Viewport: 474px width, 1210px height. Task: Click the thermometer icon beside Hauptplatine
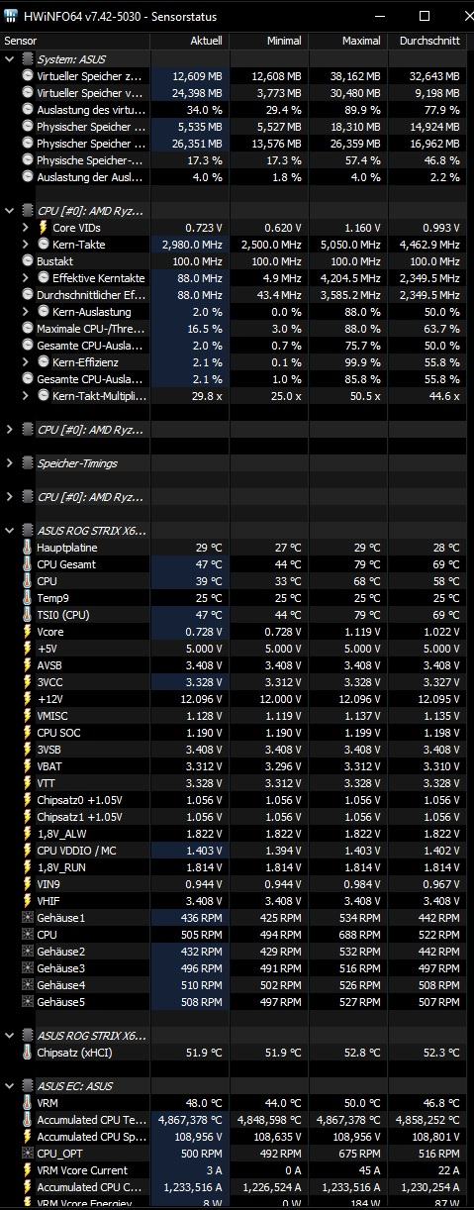[x=27, y=548]
